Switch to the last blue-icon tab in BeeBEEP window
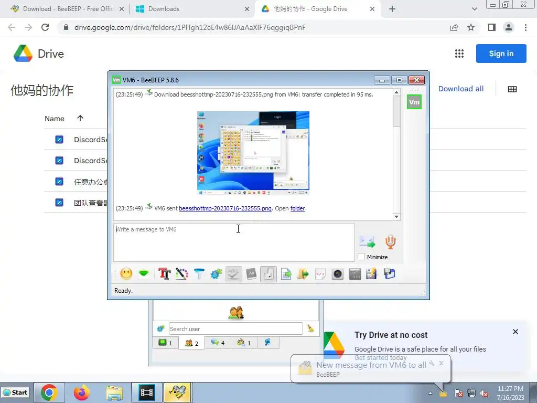 tap(268, 343)
